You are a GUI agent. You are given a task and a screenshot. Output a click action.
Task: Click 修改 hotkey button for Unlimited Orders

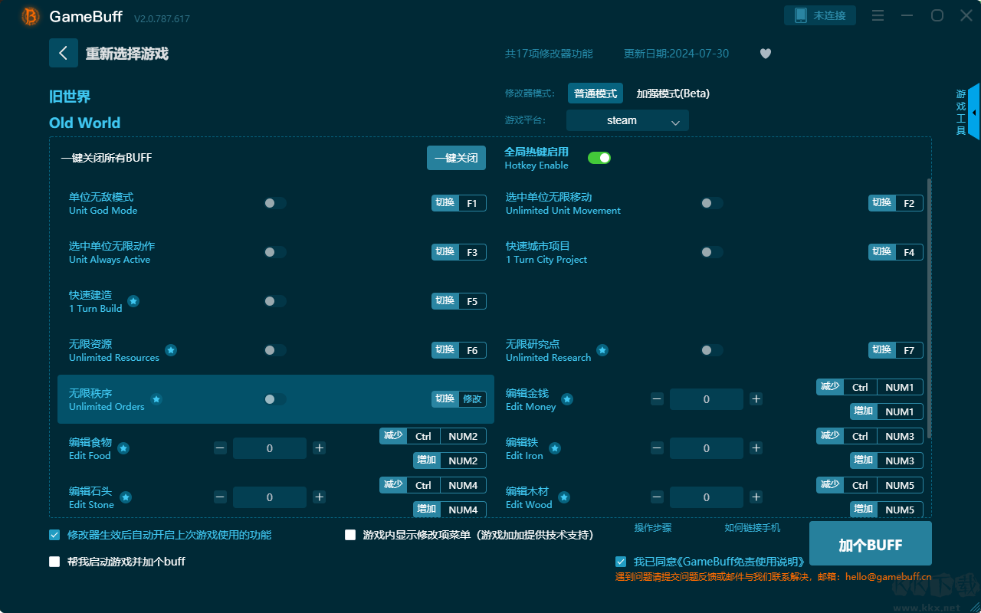473,399
